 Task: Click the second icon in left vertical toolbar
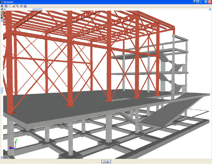coord(2,12)
